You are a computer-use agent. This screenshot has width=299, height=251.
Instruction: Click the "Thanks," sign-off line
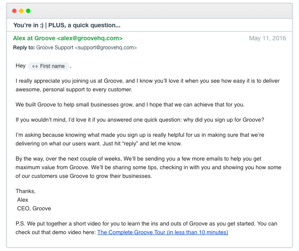point(26,191)
